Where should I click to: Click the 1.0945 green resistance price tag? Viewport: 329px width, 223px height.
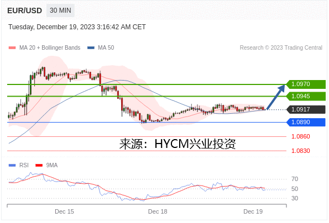click(306, 96)
